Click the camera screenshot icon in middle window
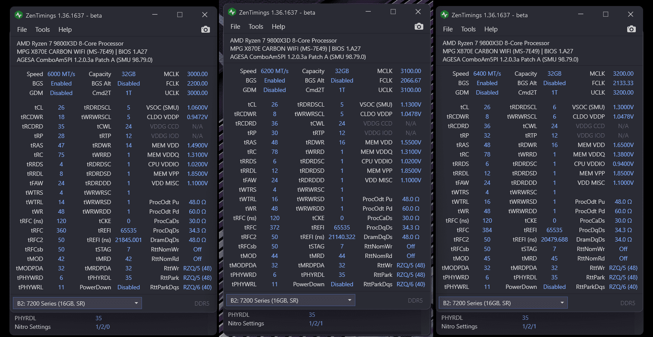This screenshot has width=653, height=337. [x=419, y=26]
